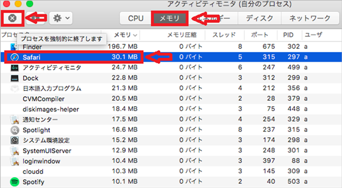Click PID value 499
This screenshot has height=188, width=342.
tap(294, 67)
